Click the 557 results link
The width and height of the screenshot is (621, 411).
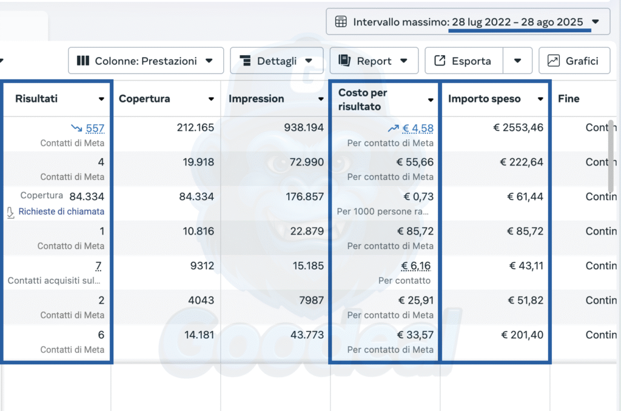pos(95,128)
